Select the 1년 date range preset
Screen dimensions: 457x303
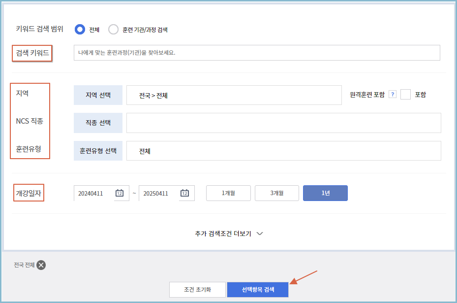click(325, 193)
